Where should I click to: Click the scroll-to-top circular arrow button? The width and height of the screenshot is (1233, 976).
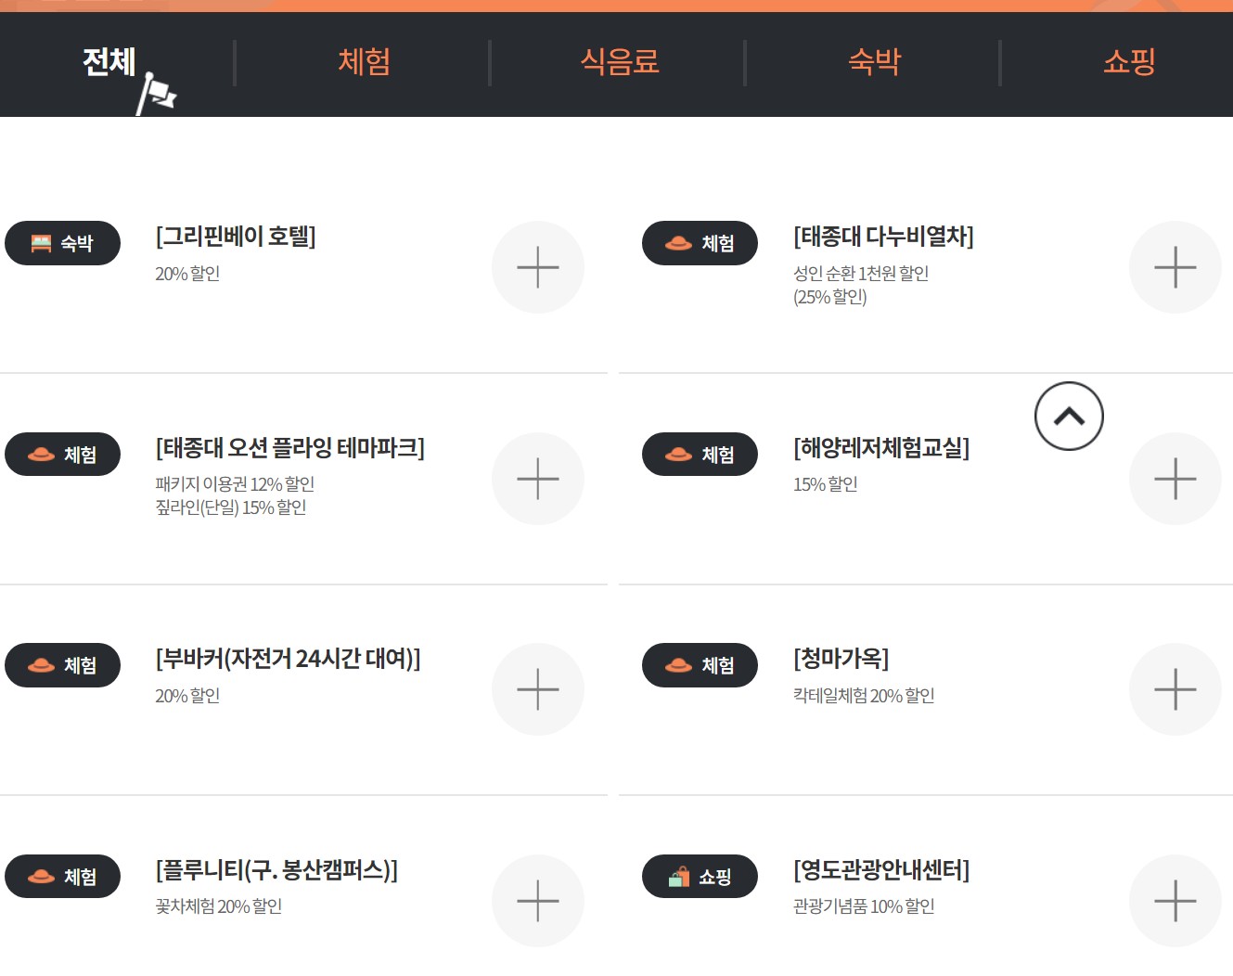click(1068, 417)
